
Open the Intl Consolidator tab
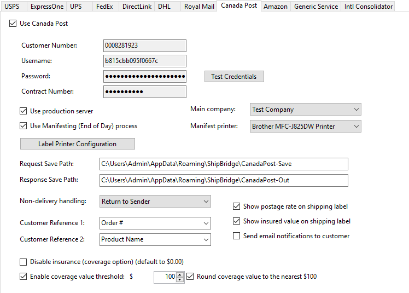(x=369, y=6)
